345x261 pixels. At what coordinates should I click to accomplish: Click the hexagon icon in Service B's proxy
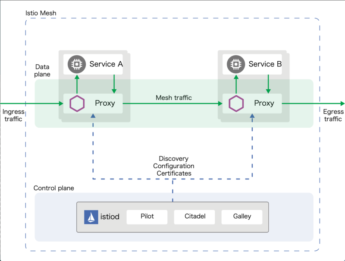(236, 104)
